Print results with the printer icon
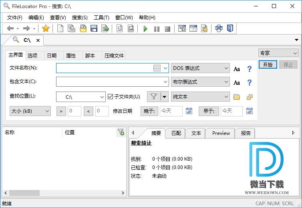Screen dimensions: 302x208 [x=219, y=29]
